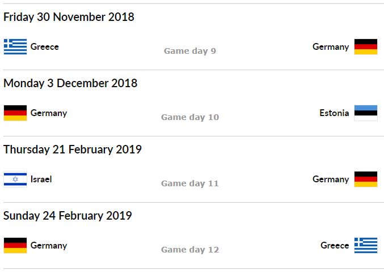Click the Thursday 21 February 2019 heading
384x274 pixels.
coord(73,149)
